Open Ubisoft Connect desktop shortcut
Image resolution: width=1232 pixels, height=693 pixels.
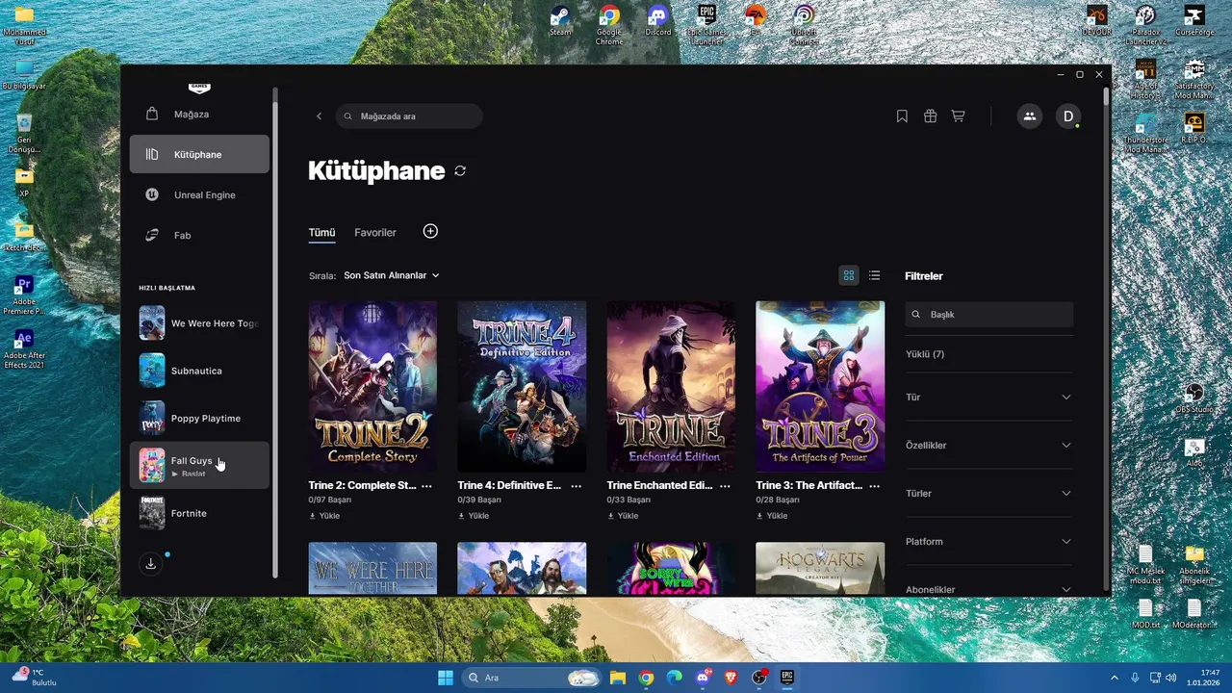coord(804,25)
